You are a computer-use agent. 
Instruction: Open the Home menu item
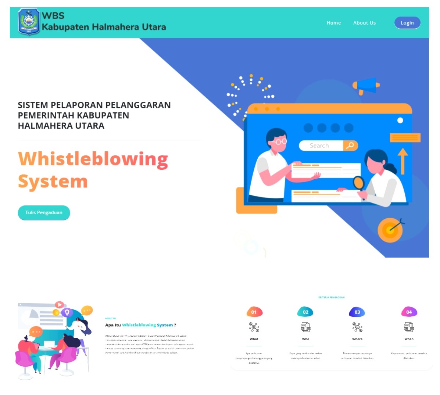333,23
